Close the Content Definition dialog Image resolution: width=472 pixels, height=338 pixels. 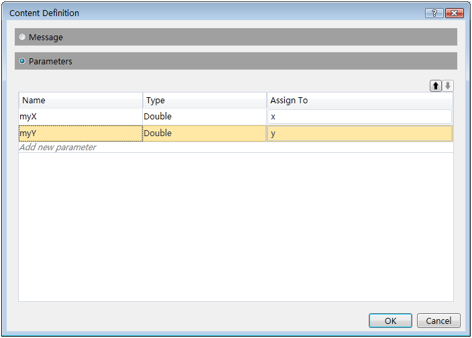tap(455, 13)
